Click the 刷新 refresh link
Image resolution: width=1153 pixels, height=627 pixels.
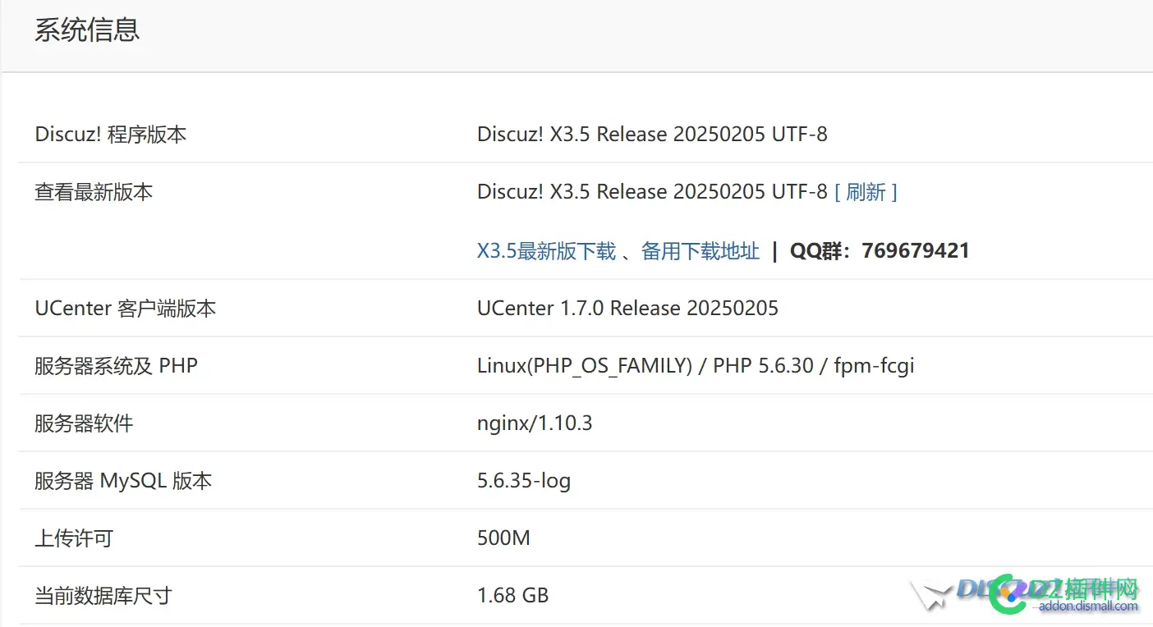(866, 192)
